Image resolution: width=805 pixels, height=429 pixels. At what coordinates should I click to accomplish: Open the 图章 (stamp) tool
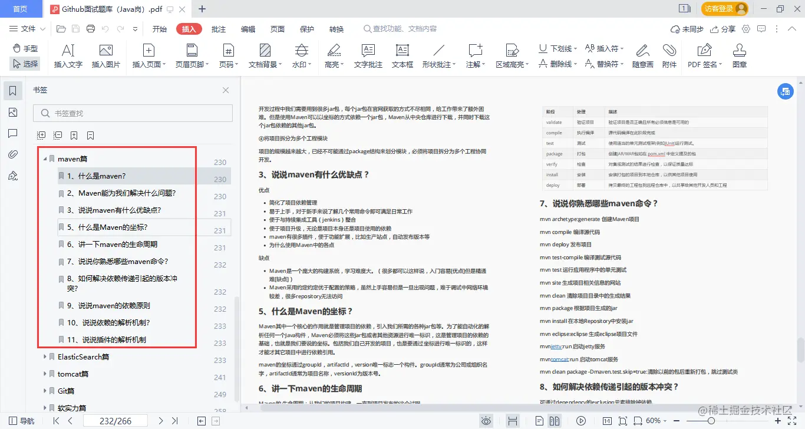(739, 56)
